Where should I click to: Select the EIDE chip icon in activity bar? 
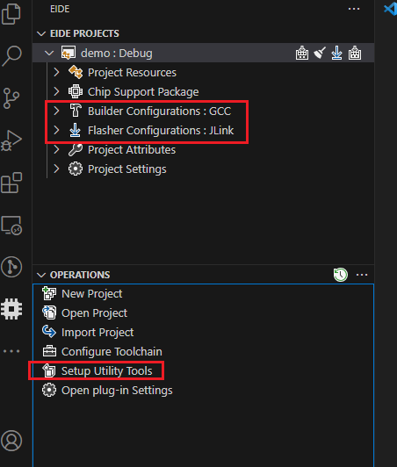[x=11, y=309]
